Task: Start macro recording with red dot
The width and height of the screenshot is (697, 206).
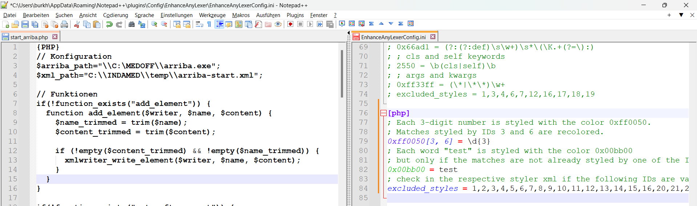Action: 290,24
